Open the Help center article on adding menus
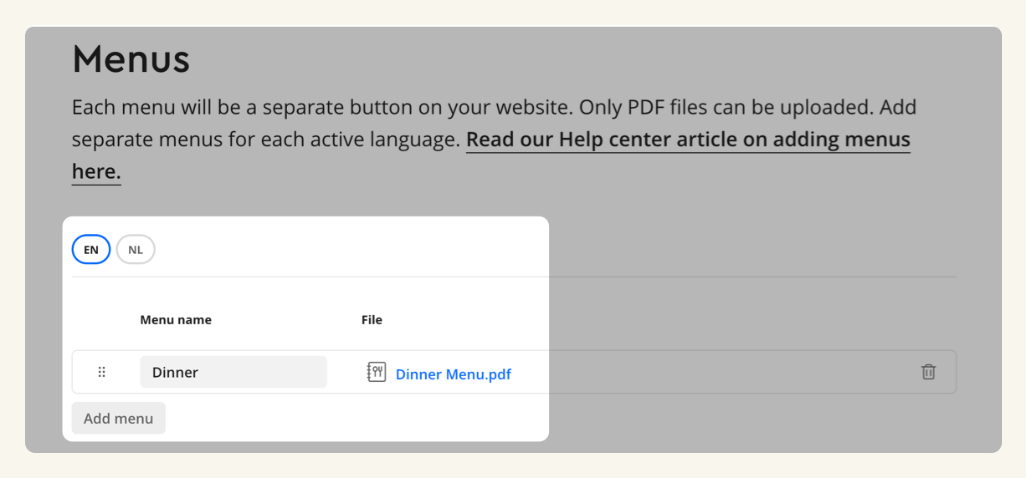 688,140
